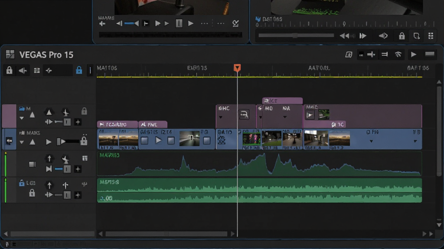Click the grid icon on the MARES audio track header
444x249 pixels.
coord(85,158)
